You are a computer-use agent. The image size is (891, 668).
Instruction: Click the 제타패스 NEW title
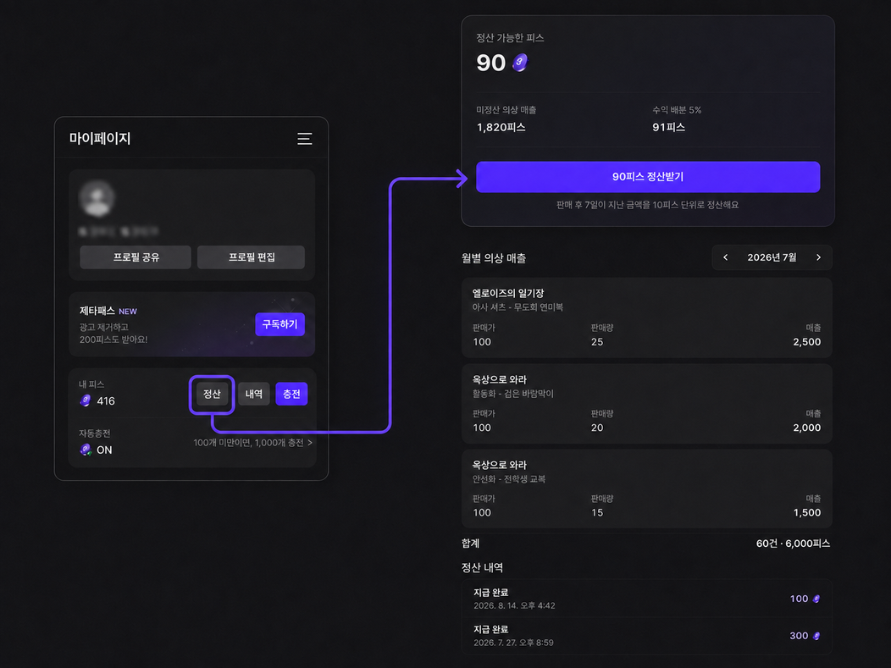(108, 311)
